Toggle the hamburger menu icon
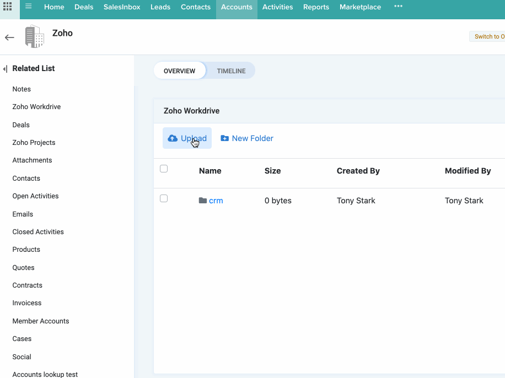505x378 pixels. (28, 6)
